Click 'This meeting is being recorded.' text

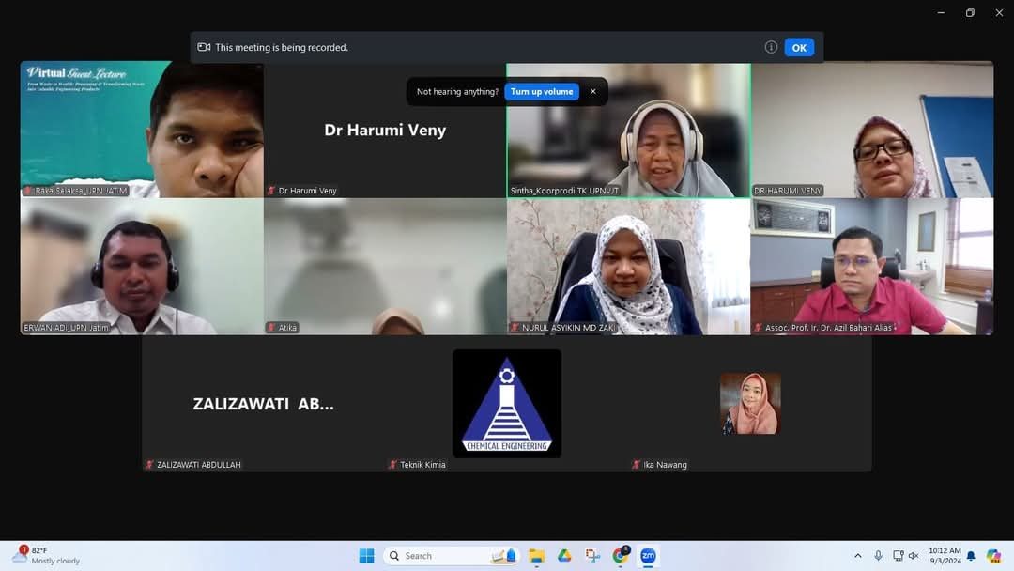pyautogui.click(x=282, y=47)
